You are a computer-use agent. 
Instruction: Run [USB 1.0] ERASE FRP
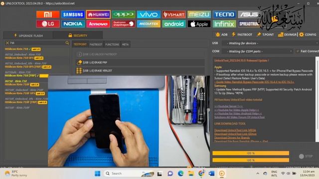click(140, 63)
